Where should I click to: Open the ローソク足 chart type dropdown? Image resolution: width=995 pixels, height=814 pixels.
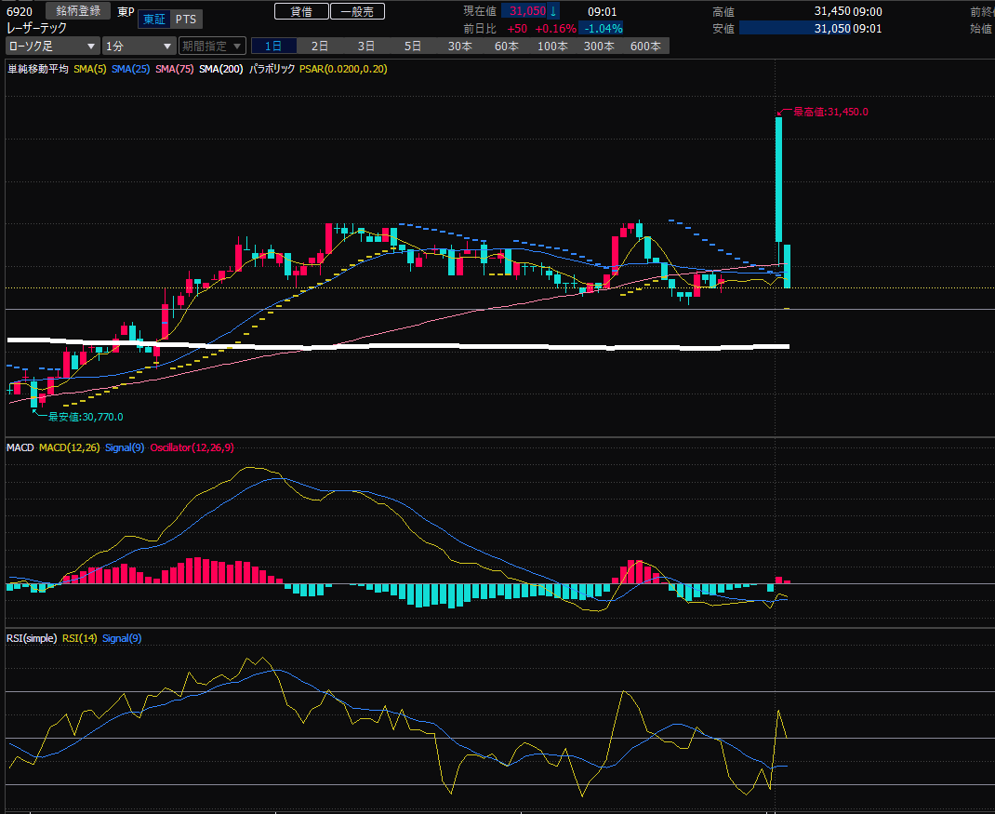51,46
